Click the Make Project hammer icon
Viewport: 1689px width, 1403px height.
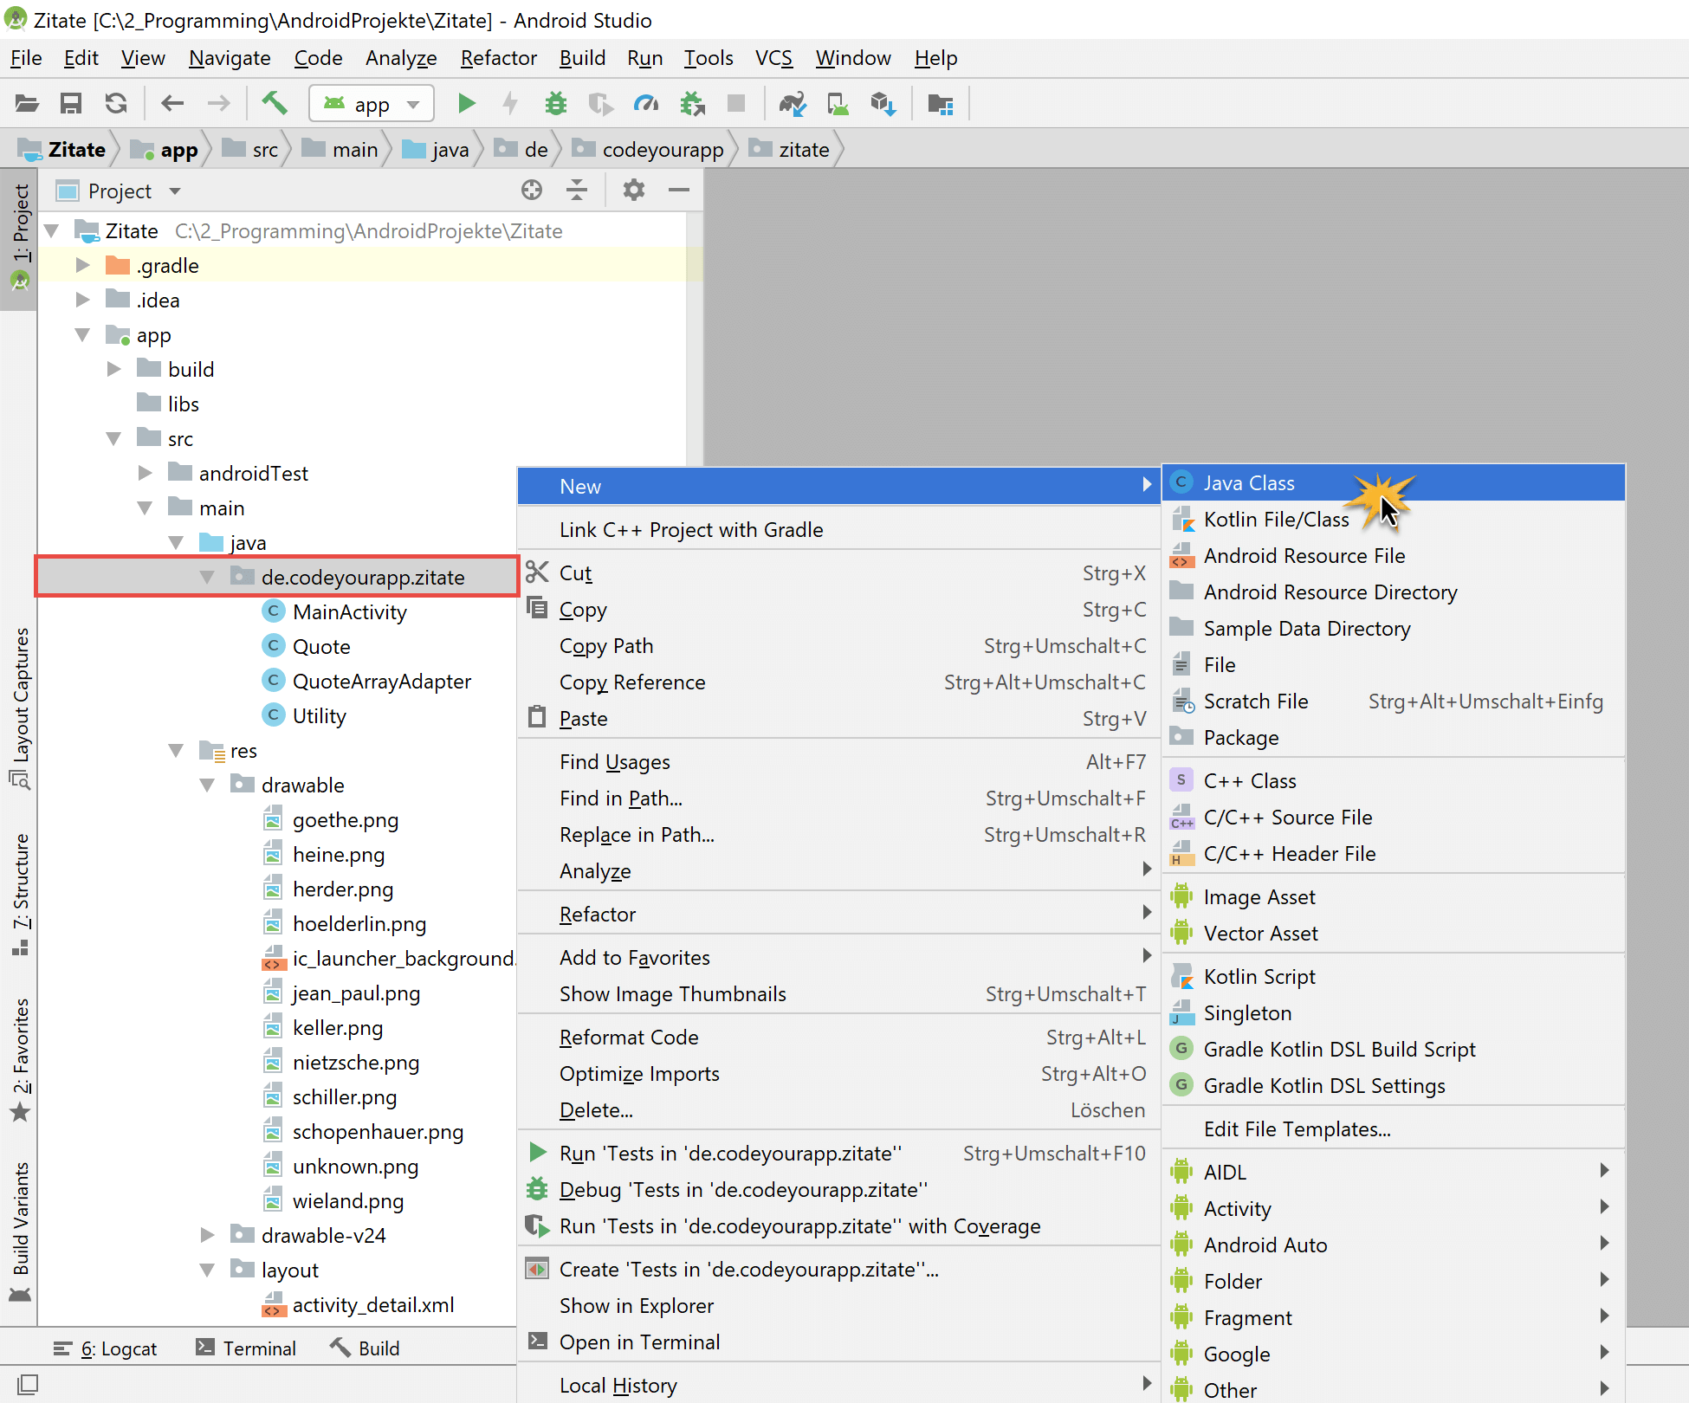point(275,103)
